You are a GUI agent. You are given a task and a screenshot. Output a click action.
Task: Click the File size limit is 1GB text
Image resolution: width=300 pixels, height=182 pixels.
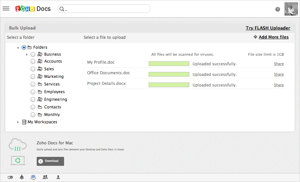(x=266, y=54)
